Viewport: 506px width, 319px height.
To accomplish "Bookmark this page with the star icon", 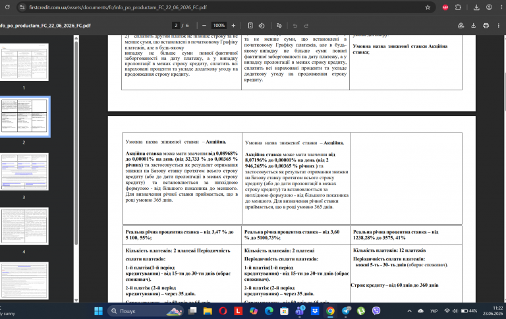I will point(428,7).
